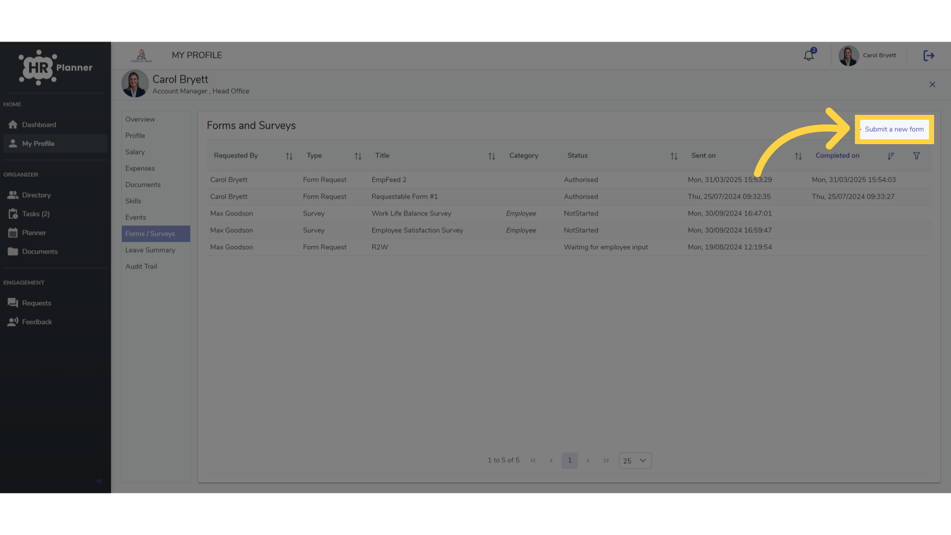Click the logout icon

929,55
